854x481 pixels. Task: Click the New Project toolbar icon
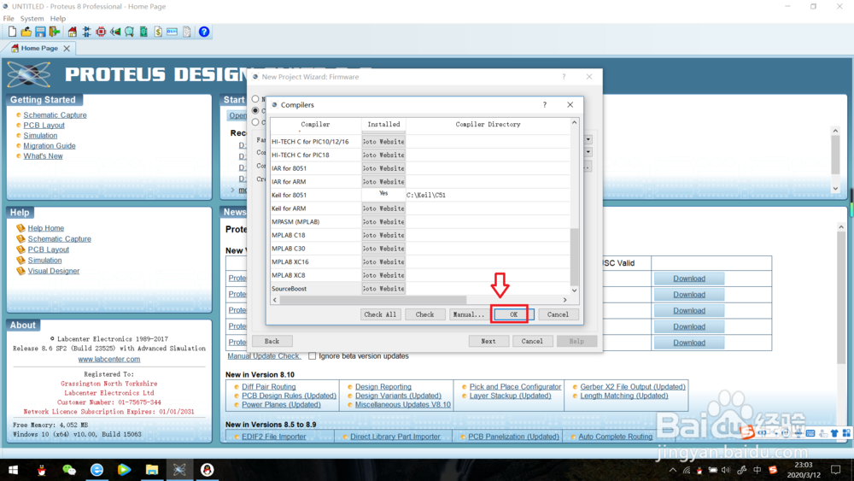pos(12,32)
